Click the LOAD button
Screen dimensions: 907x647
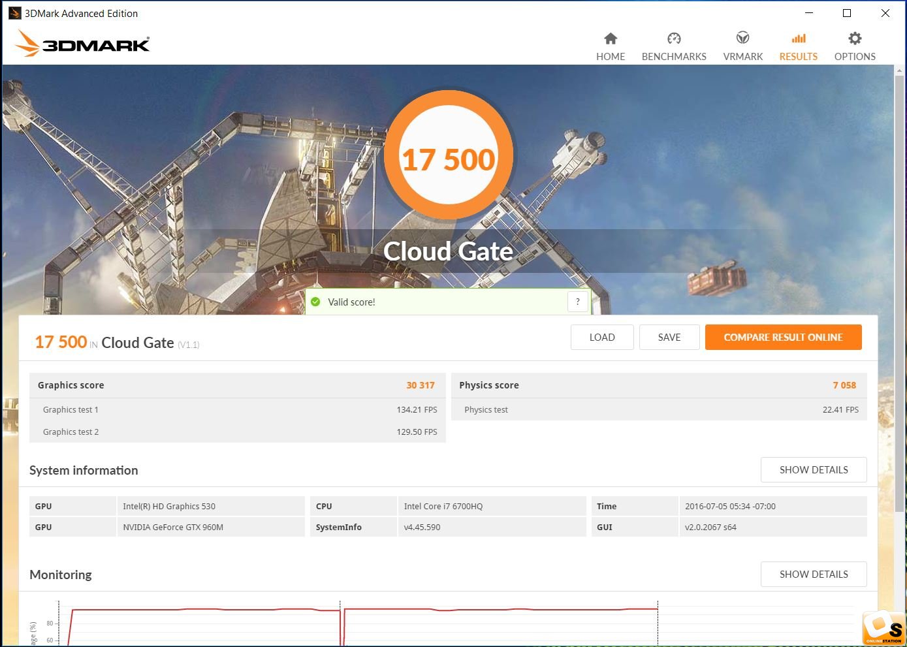[x=602, y=338]
